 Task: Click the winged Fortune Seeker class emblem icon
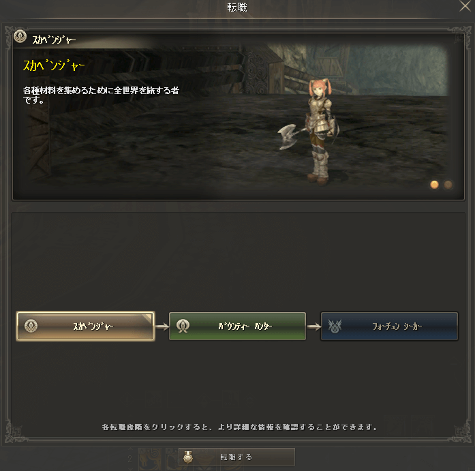[x=335, y=326]
